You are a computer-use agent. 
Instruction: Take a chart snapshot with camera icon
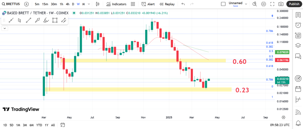click(281, 4)
